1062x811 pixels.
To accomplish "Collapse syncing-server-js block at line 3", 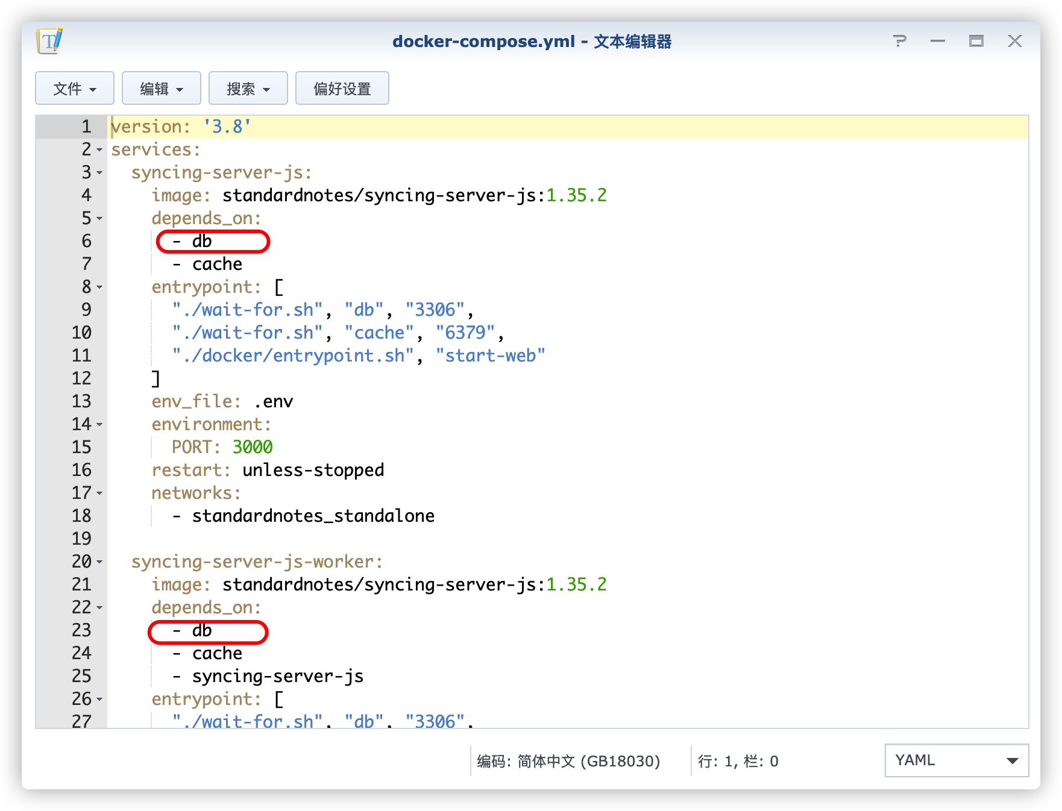I will (99, 173).
